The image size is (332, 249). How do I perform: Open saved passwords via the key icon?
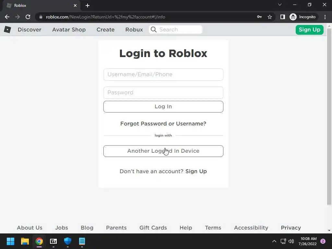point(259,17)
